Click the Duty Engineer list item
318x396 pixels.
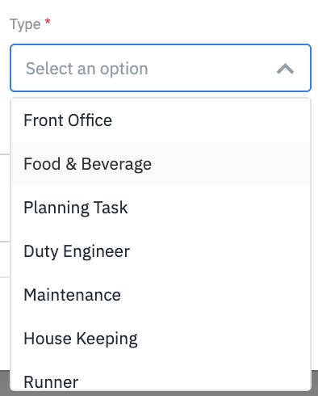(x=161, y=251)
